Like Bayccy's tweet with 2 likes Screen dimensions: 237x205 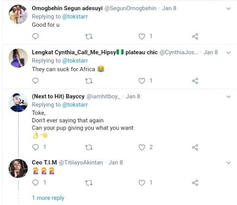142,147
